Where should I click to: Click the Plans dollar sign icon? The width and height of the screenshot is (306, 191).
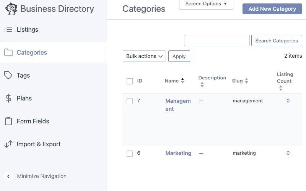click(x=8, y=98)
